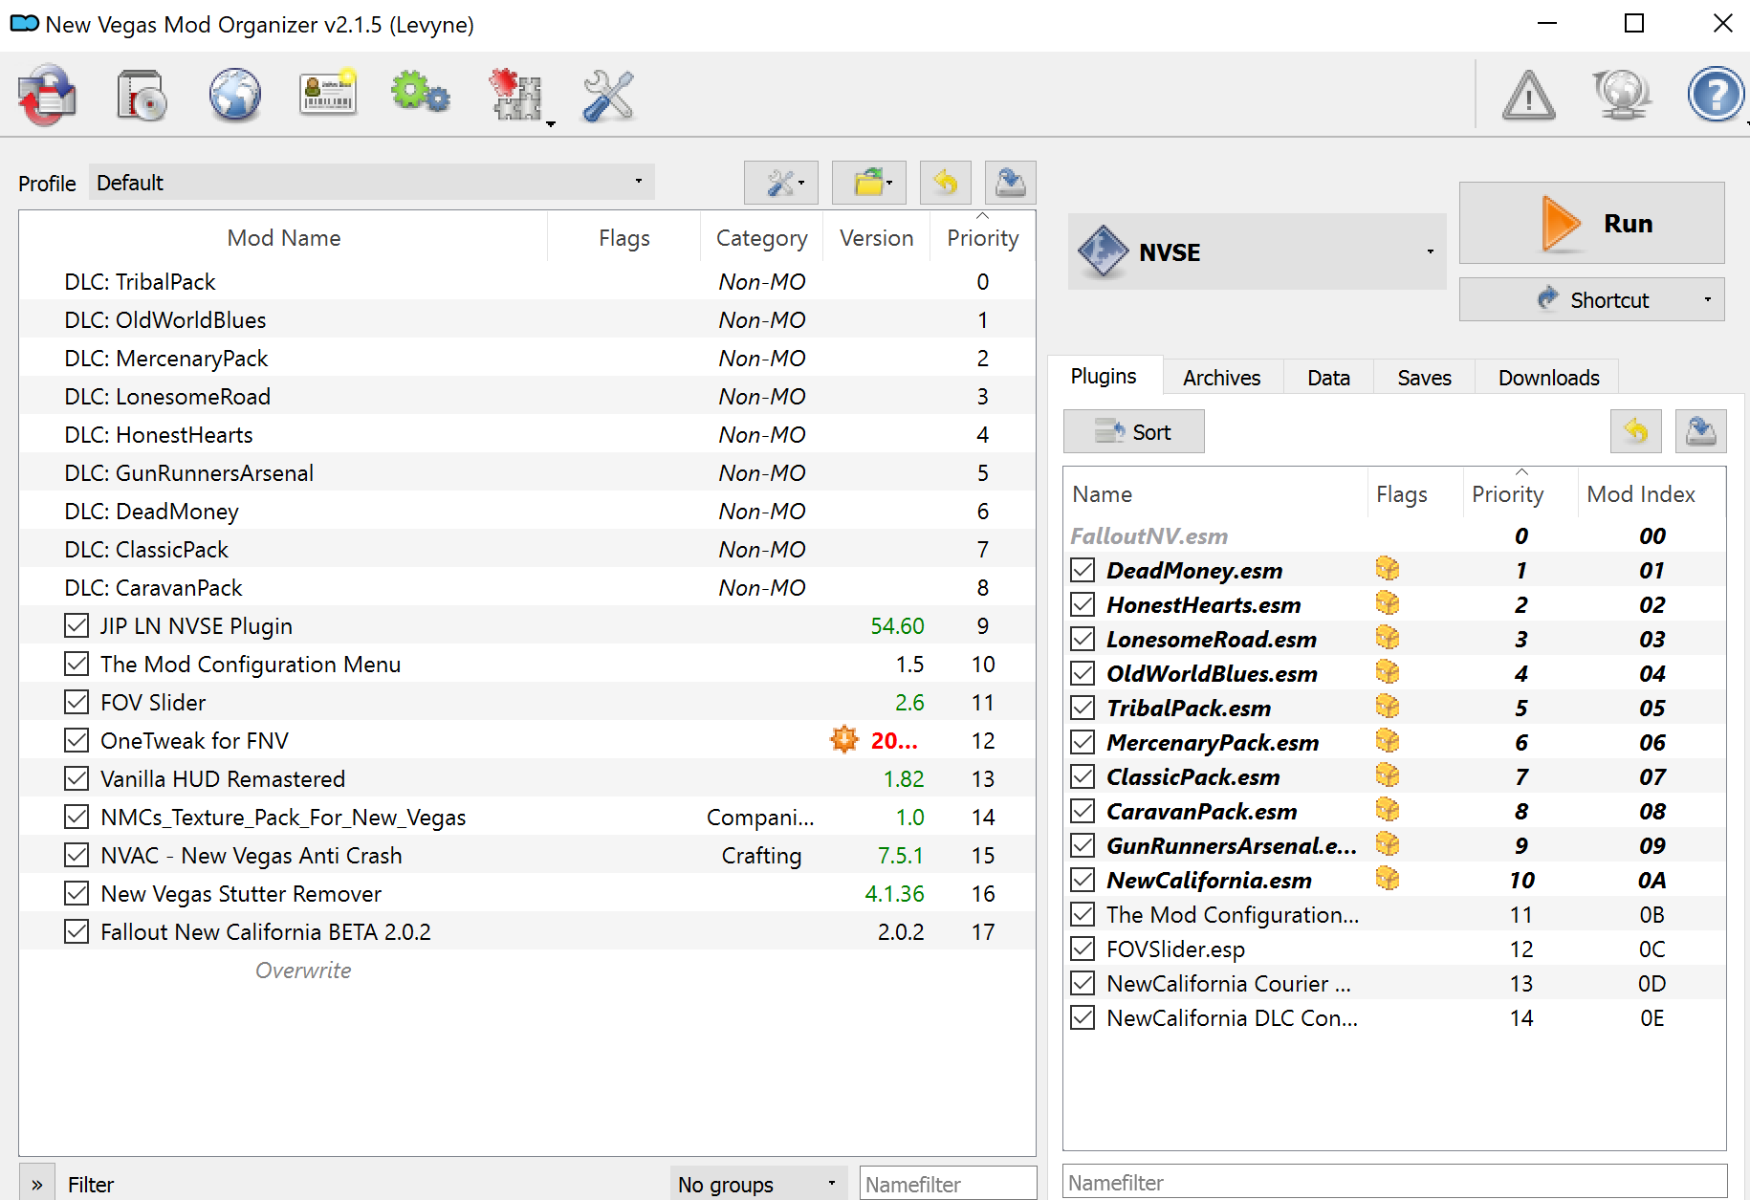The image size is (1750, 1200).
Task: Click GunRunnersArsenal archive flag icon
Action: [x=1388, y=845]
